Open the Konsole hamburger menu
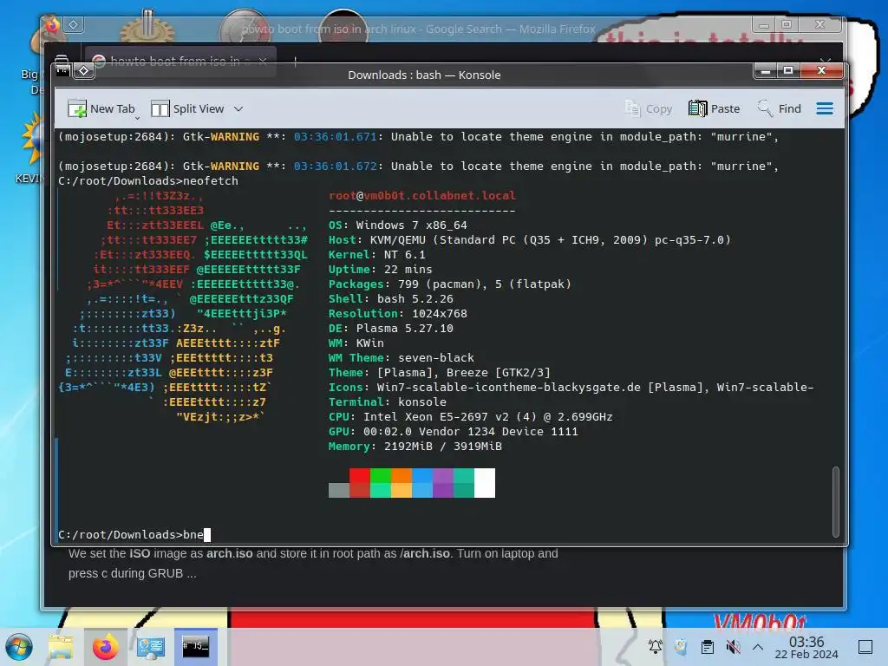The width and height of the screenshot is (888, 666). tap(825, 108)
